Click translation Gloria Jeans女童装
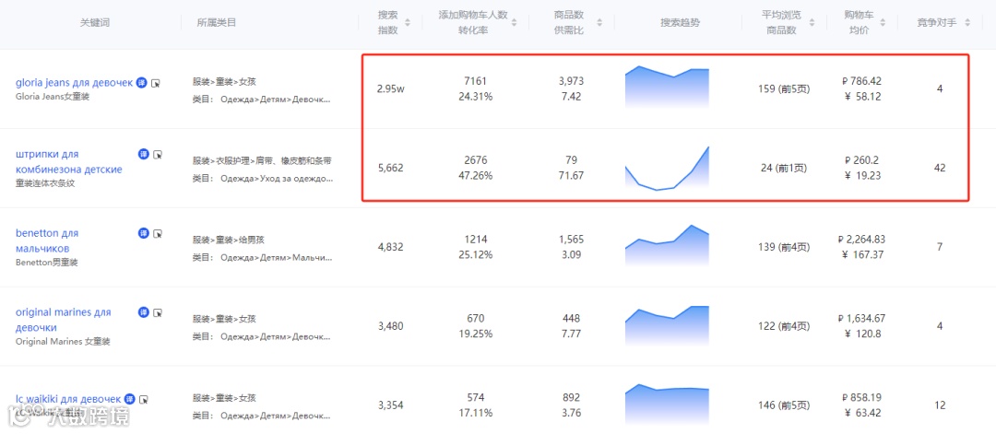Image resolution: width=996 pixels, height=434 pixels. tap(53, 97)
